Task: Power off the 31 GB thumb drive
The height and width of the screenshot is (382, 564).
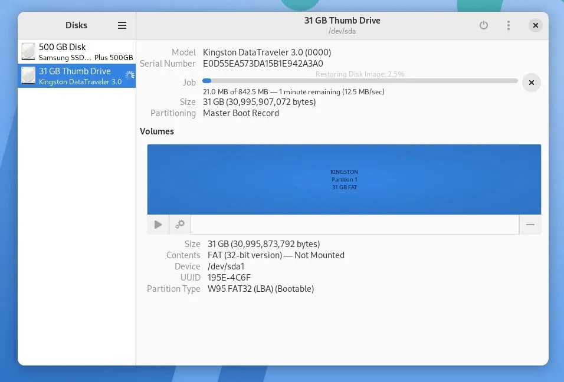Action: [484, 25]
